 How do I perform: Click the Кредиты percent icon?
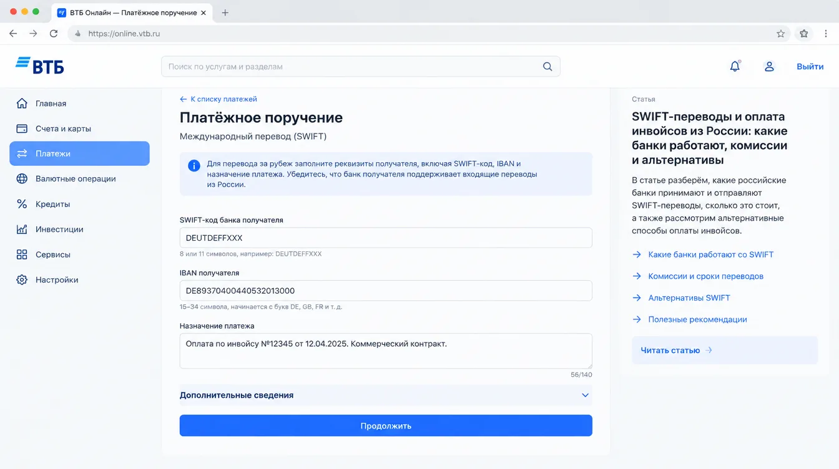(x=22, y=204)
